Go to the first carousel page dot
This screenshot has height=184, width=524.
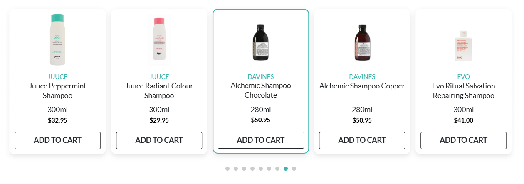[227, 169]
